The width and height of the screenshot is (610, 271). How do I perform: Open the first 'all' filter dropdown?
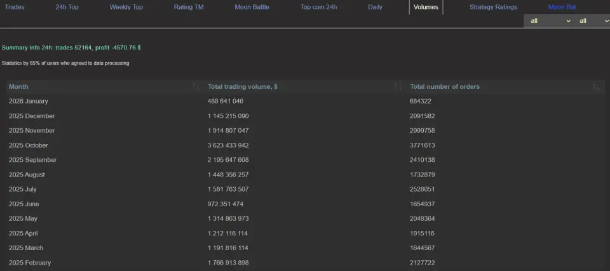pyautogui.click(x=548, y=21)
